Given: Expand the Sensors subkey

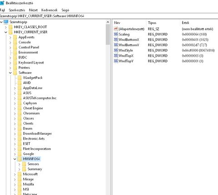Looking at the screenshot, I should (20, 164).
